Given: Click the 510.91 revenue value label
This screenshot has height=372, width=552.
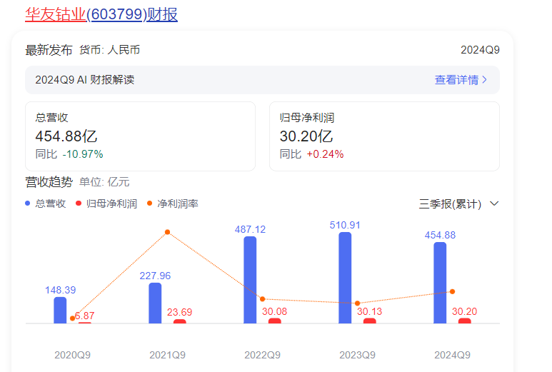Looking at the screenshot, I should pyautogui.click(x=345, y=225).
